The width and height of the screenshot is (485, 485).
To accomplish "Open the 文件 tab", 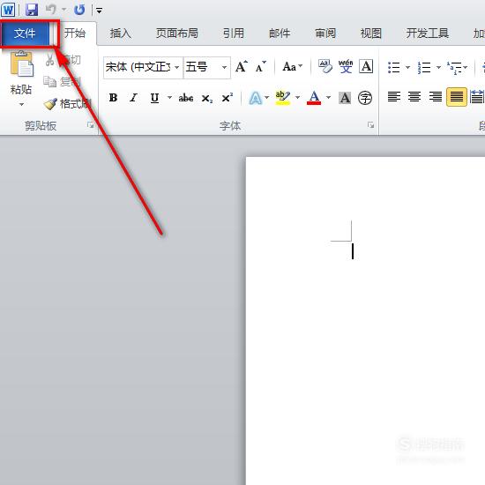I will click(25, 34).
